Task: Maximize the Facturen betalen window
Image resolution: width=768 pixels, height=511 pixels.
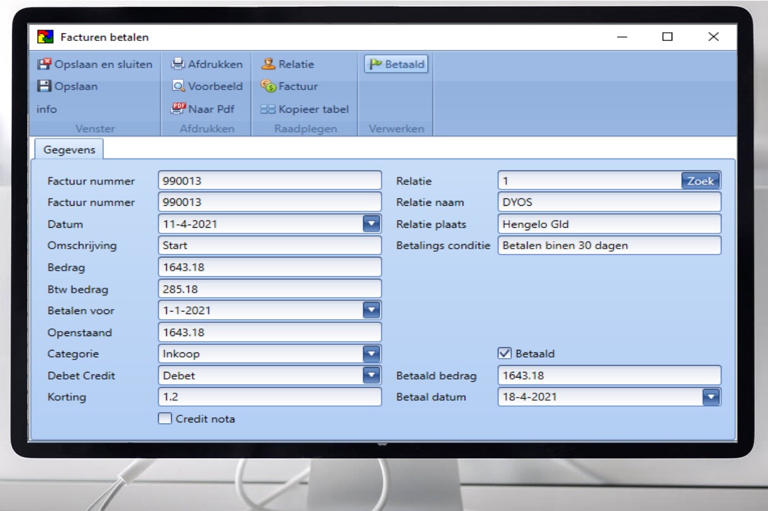Action: coord(667,37)
